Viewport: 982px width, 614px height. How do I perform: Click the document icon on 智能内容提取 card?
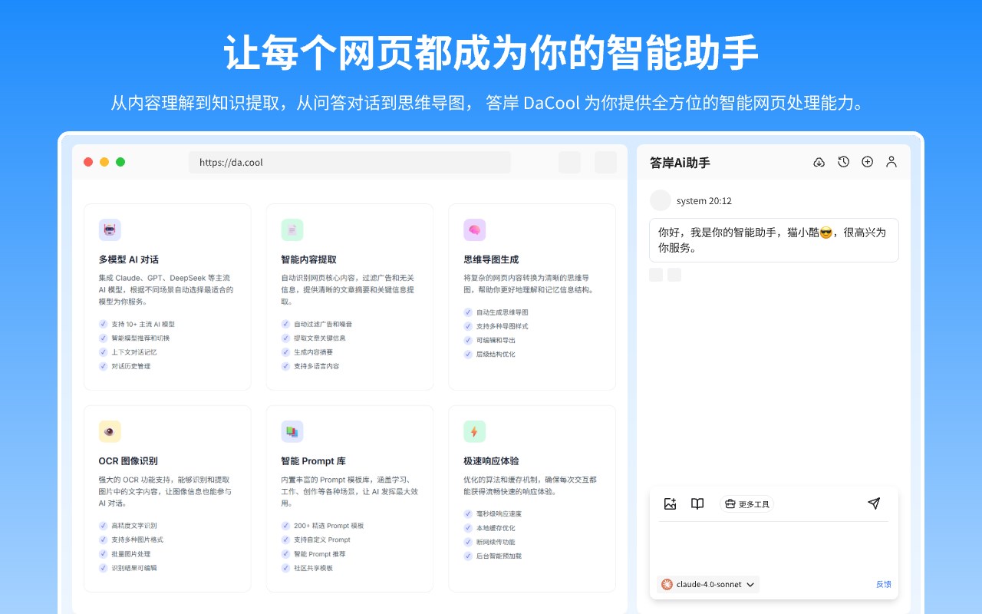292,230
